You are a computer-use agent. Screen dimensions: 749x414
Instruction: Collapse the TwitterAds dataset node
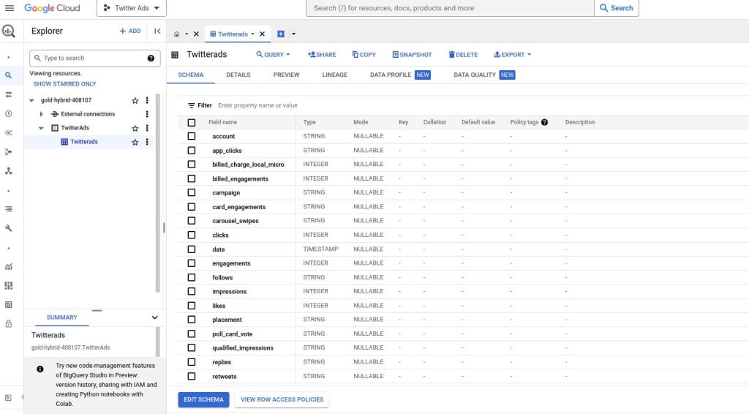[41, 128]
